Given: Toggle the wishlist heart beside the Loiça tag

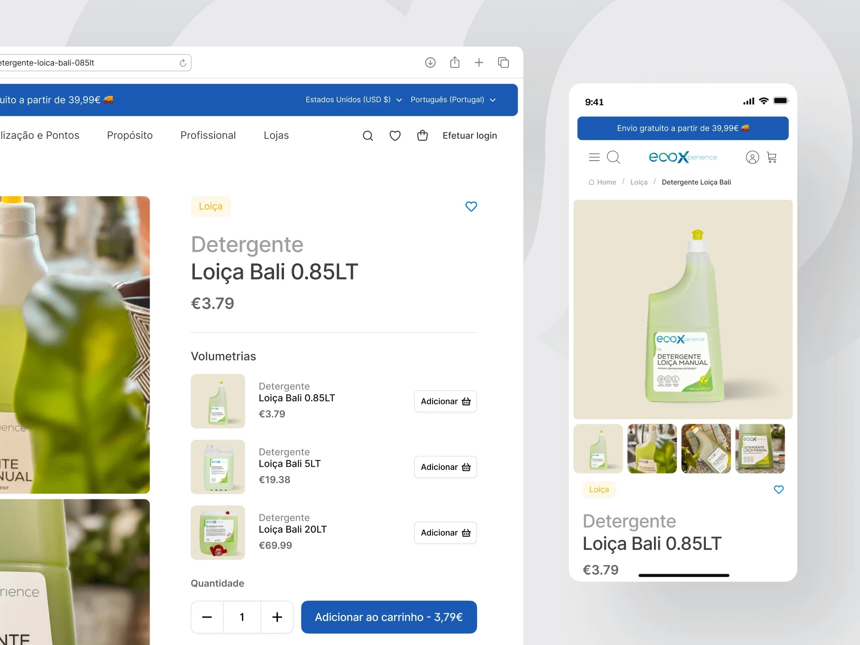Looking at the screenshot, I should pyautogui.click(x=471, y=206).
